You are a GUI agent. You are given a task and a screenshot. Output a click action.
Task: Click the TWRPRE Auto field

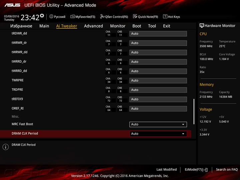(158, 81)
